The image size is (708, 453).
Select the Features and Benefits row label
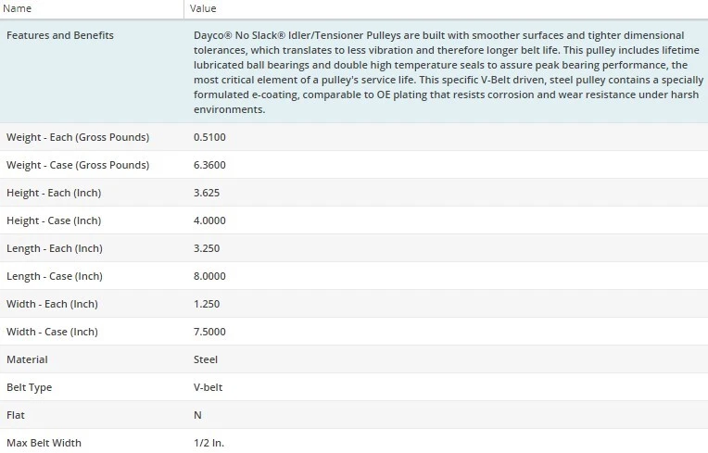coord(60,35)
